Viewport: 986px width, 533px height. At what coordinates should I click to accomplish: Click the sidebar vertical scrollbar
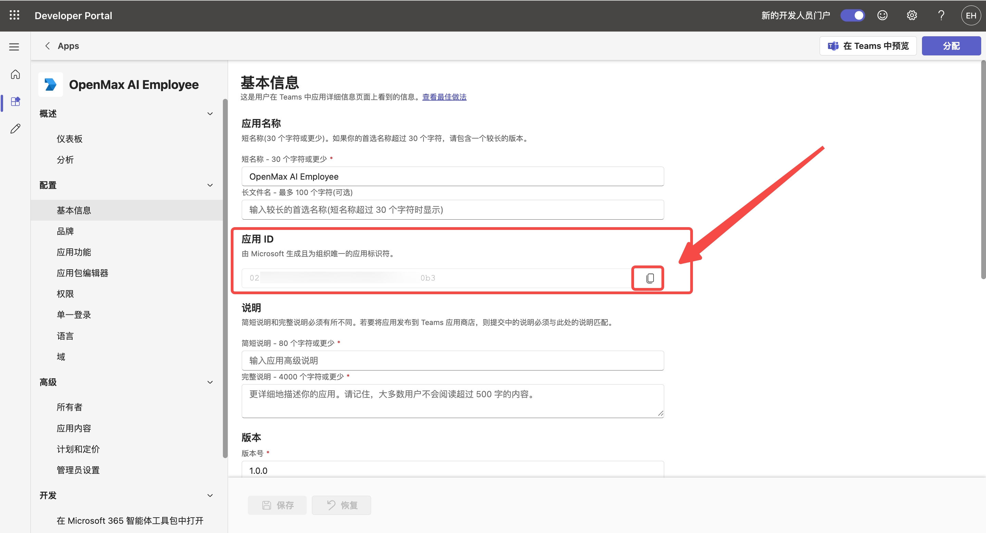click(x=225, y=278)
